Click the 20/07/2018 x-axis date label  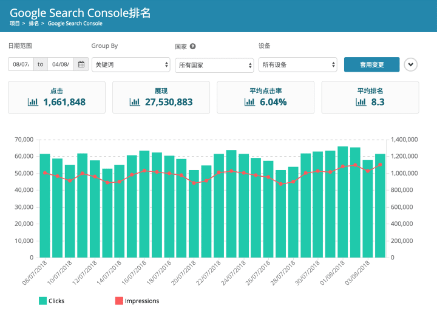[183, 272]
